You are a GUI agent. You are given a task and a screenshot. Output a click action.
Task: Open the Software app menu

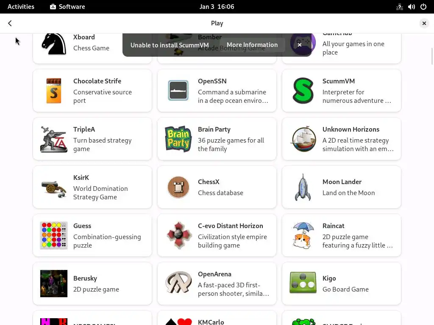click(67, 7)
